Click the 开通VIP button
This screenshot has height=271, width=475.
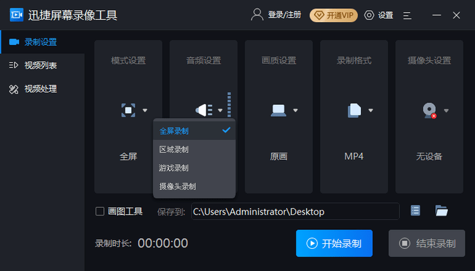(x=334, y=15)
